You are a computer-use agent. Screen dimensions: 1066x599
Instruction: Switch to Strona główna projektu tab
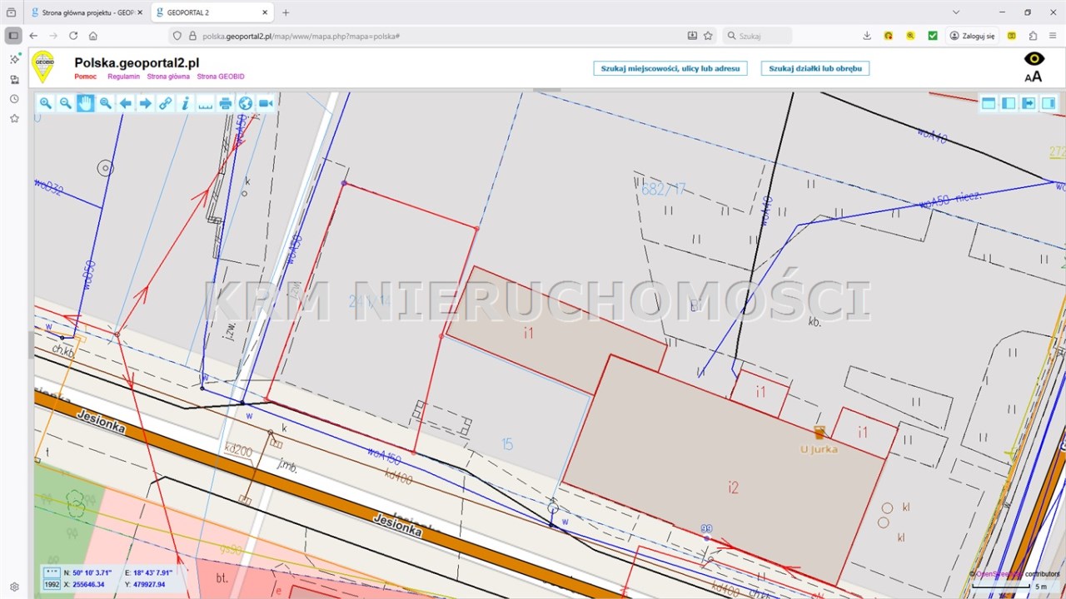click(x=83, y=12)
